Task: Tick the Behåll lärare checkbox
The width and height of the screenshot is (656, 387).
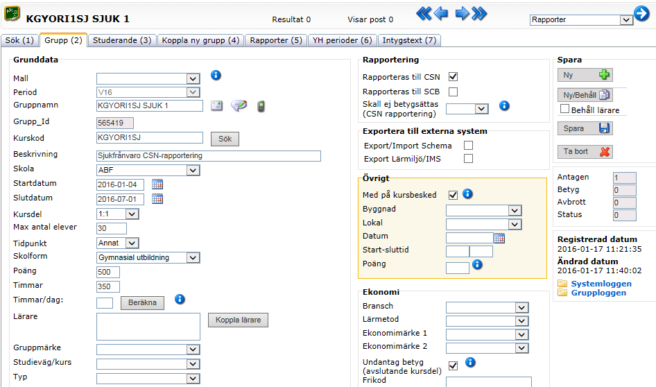Action: point(564,109)
